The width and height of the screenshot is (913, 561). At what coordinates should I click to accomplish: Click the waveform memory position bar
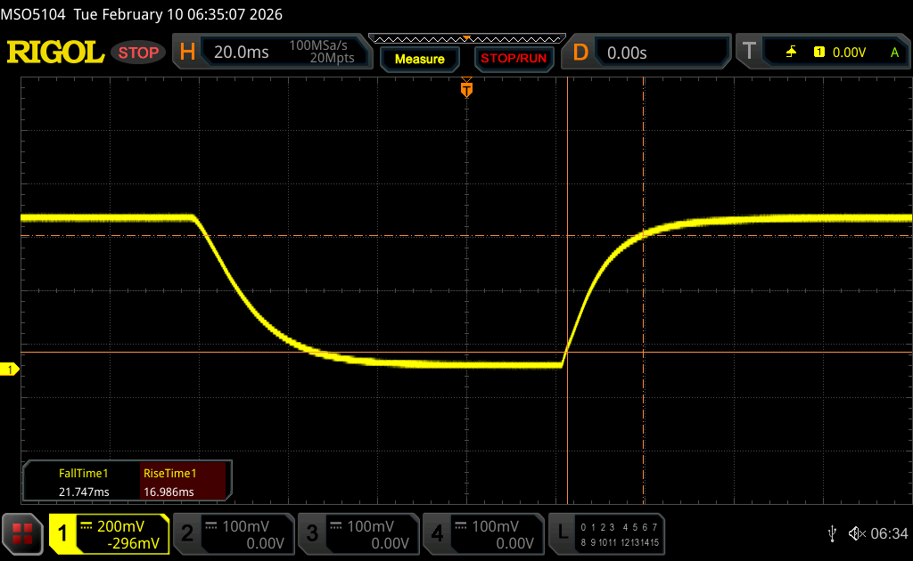point(466,38)
